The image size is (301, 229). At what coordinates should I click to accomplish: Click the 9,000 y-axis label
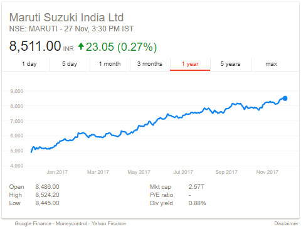click(17, 91)
